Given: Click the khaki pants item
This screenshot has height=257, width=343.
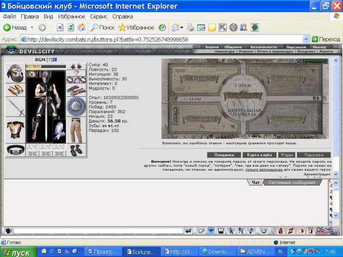Looking at the screenshot, I should [x=76, y=130].
